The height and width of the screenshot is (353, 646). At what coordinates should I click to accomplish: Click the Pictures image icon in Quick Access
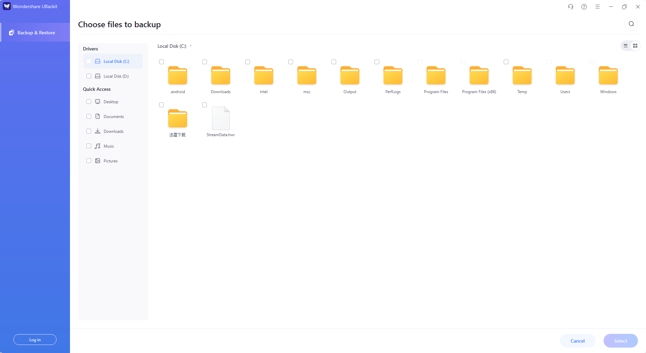tap(98, 161)
